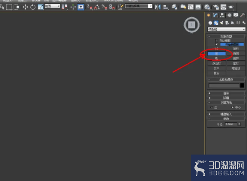Switch to the Display command panel tab

point(236,15)
